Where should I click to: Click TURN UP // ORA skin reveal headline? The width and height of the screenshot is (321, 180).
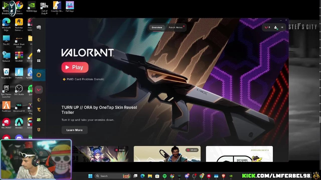(x=99, y=110)
